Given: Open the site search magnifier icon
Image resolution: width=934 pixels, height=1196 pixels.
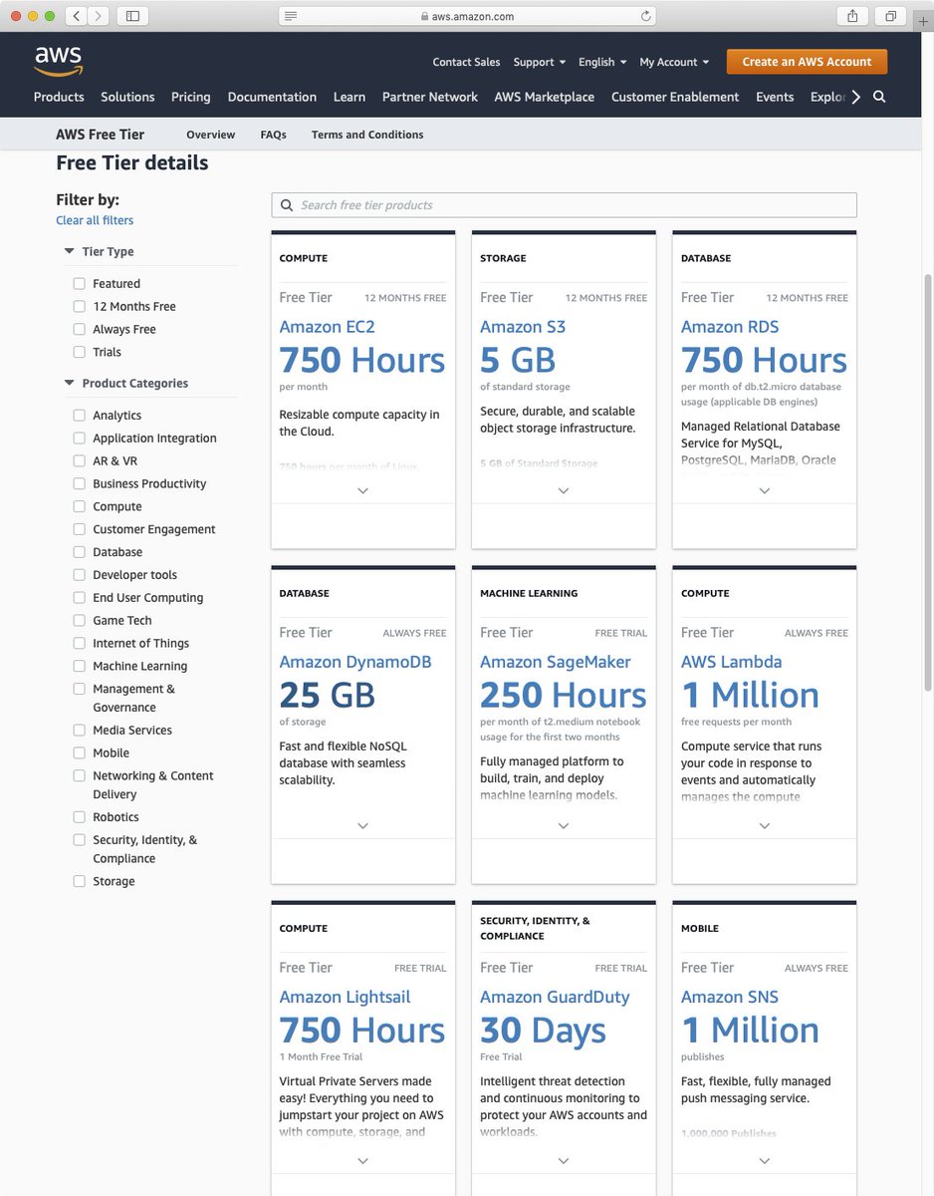Looking at the screenshot, I should (x=879, y=97).
